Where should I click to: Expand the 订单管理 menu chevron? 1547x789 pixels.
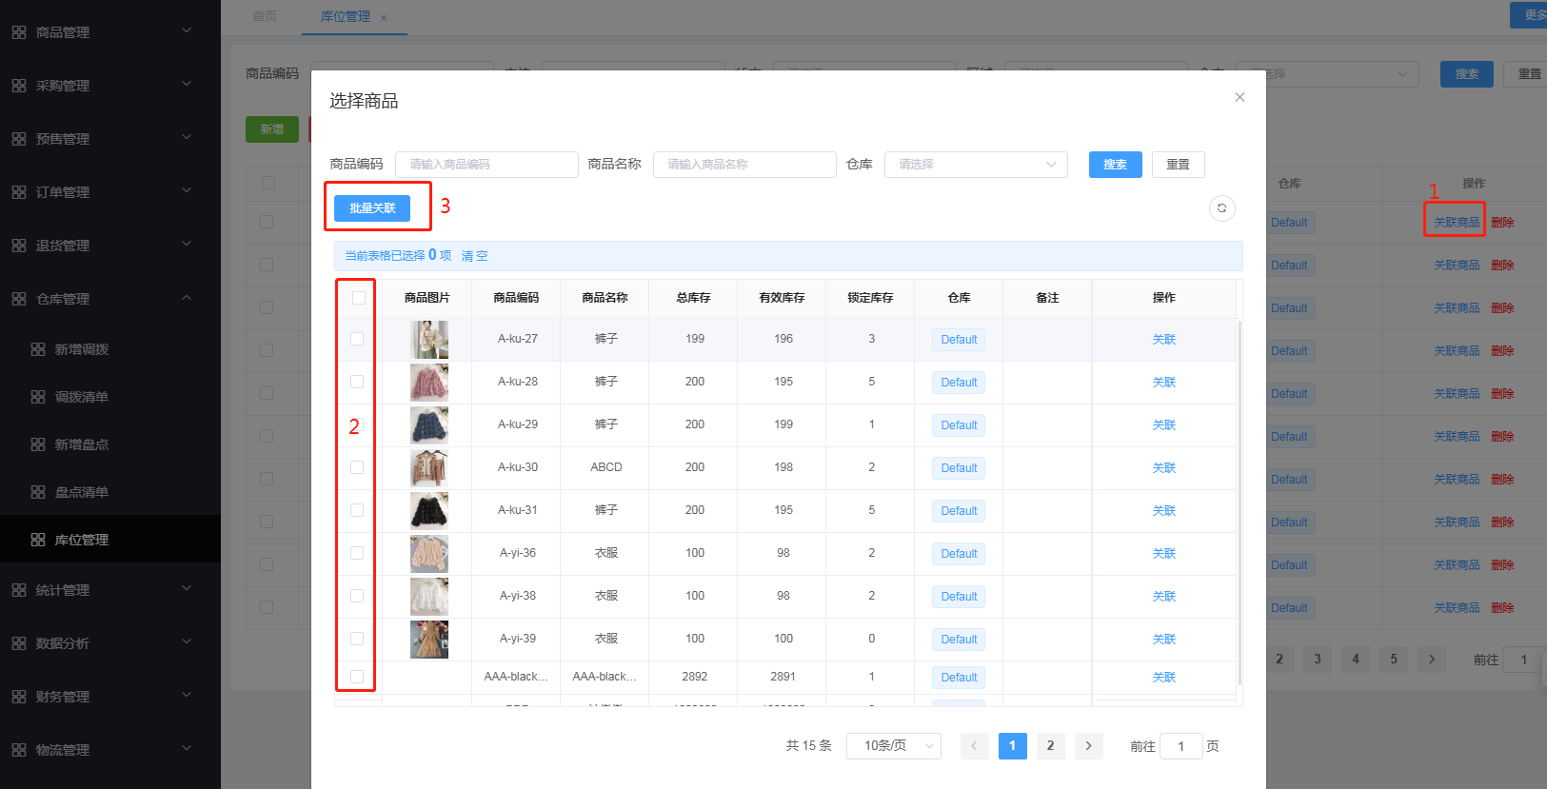pyautogui.click(x=187, y=190)
